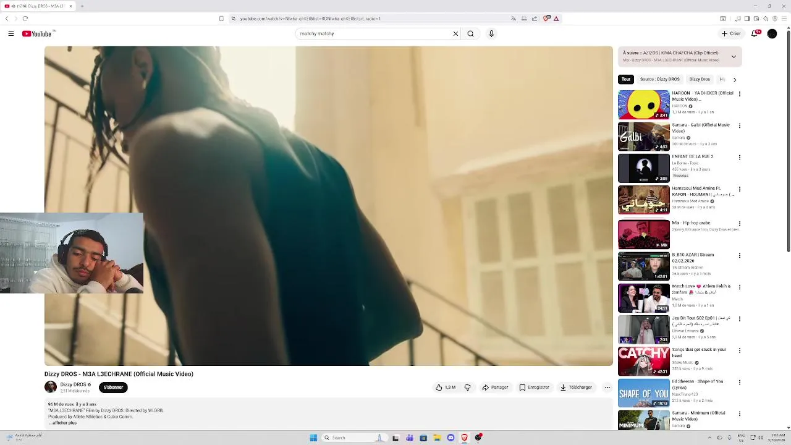Open the Jeu Dit Tout S02 Ep01 title
Viewport: 791px width, 445px height.
[701, 321]
